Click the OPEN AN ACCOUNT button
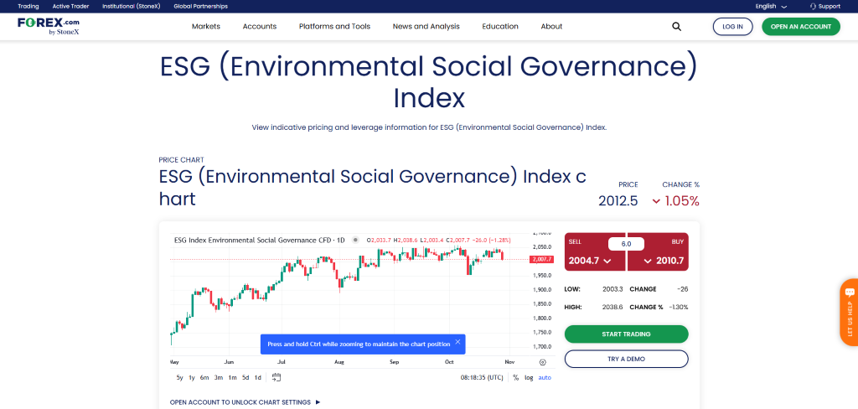 click(x=800, y=26)
